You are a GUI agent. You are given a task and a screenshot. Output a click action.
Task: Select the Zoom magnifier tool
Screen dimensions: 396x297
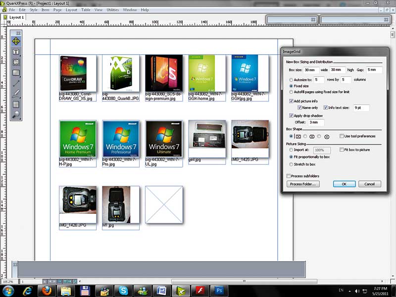[16, 114]
